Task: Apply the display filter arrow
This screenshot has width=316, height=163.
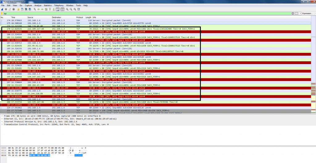Action: pos(297,14)
